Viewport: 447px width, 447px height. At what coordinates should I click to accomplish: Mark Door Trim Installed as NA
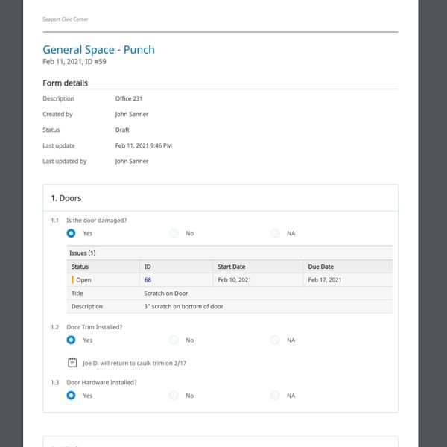pyautogui.click(x=275, y=340)
